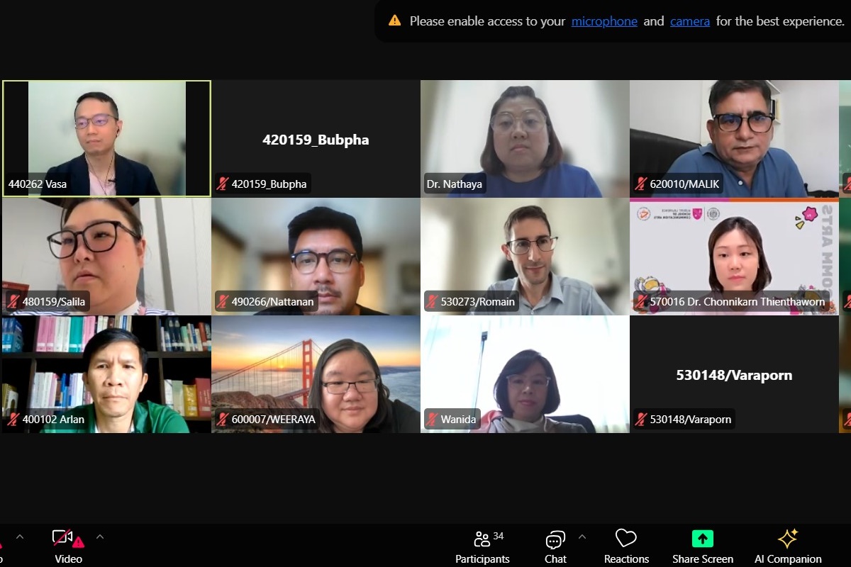
Task: Click the muted mic icon beside 490266/Nattanan
Action: tap(223, 302)
